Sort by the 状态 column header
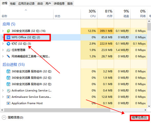Image resolution: width=151 pixels, height=123 pixels. tap(67, 14)
